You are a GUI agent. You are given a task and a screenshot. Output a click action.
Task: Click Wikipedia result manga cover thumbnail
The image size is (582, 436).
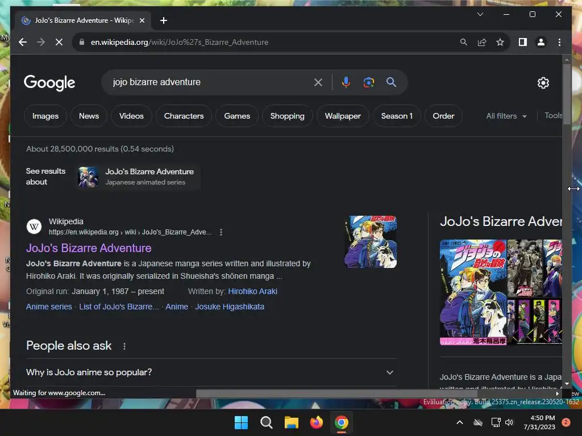(371, 242)
